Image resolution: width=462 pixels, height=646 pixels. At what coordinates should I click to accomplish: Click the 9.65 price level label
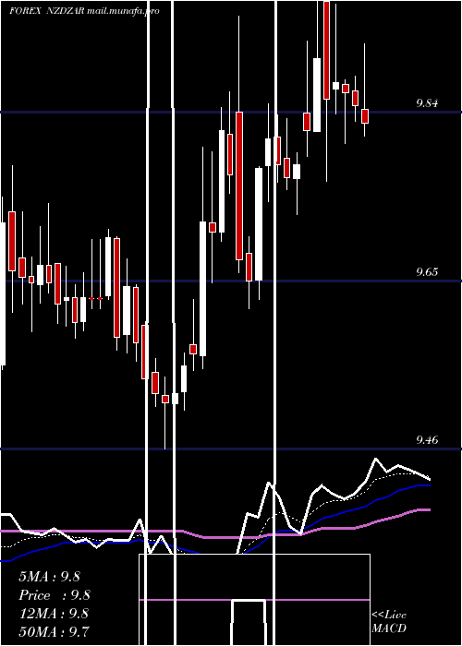click(427, 272)
